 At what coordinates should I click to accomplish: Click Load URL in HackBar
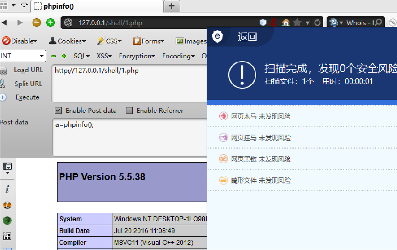tap(28, 70)
